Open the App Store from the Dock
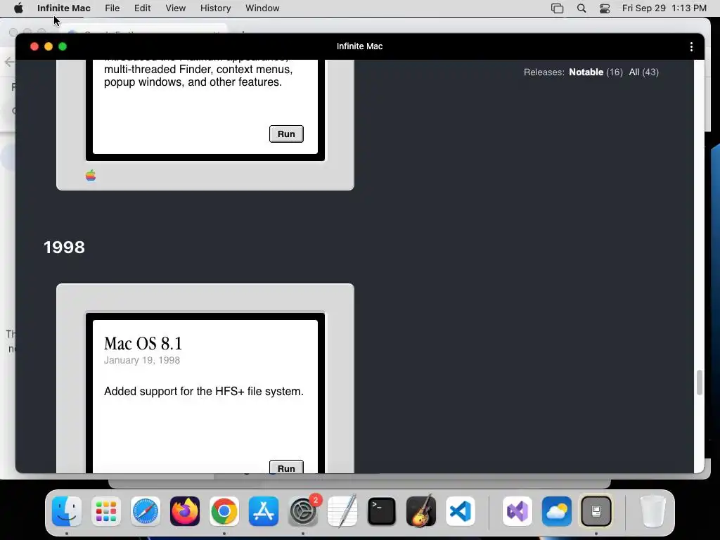The image size is (720, 540). tap(264, 511)
